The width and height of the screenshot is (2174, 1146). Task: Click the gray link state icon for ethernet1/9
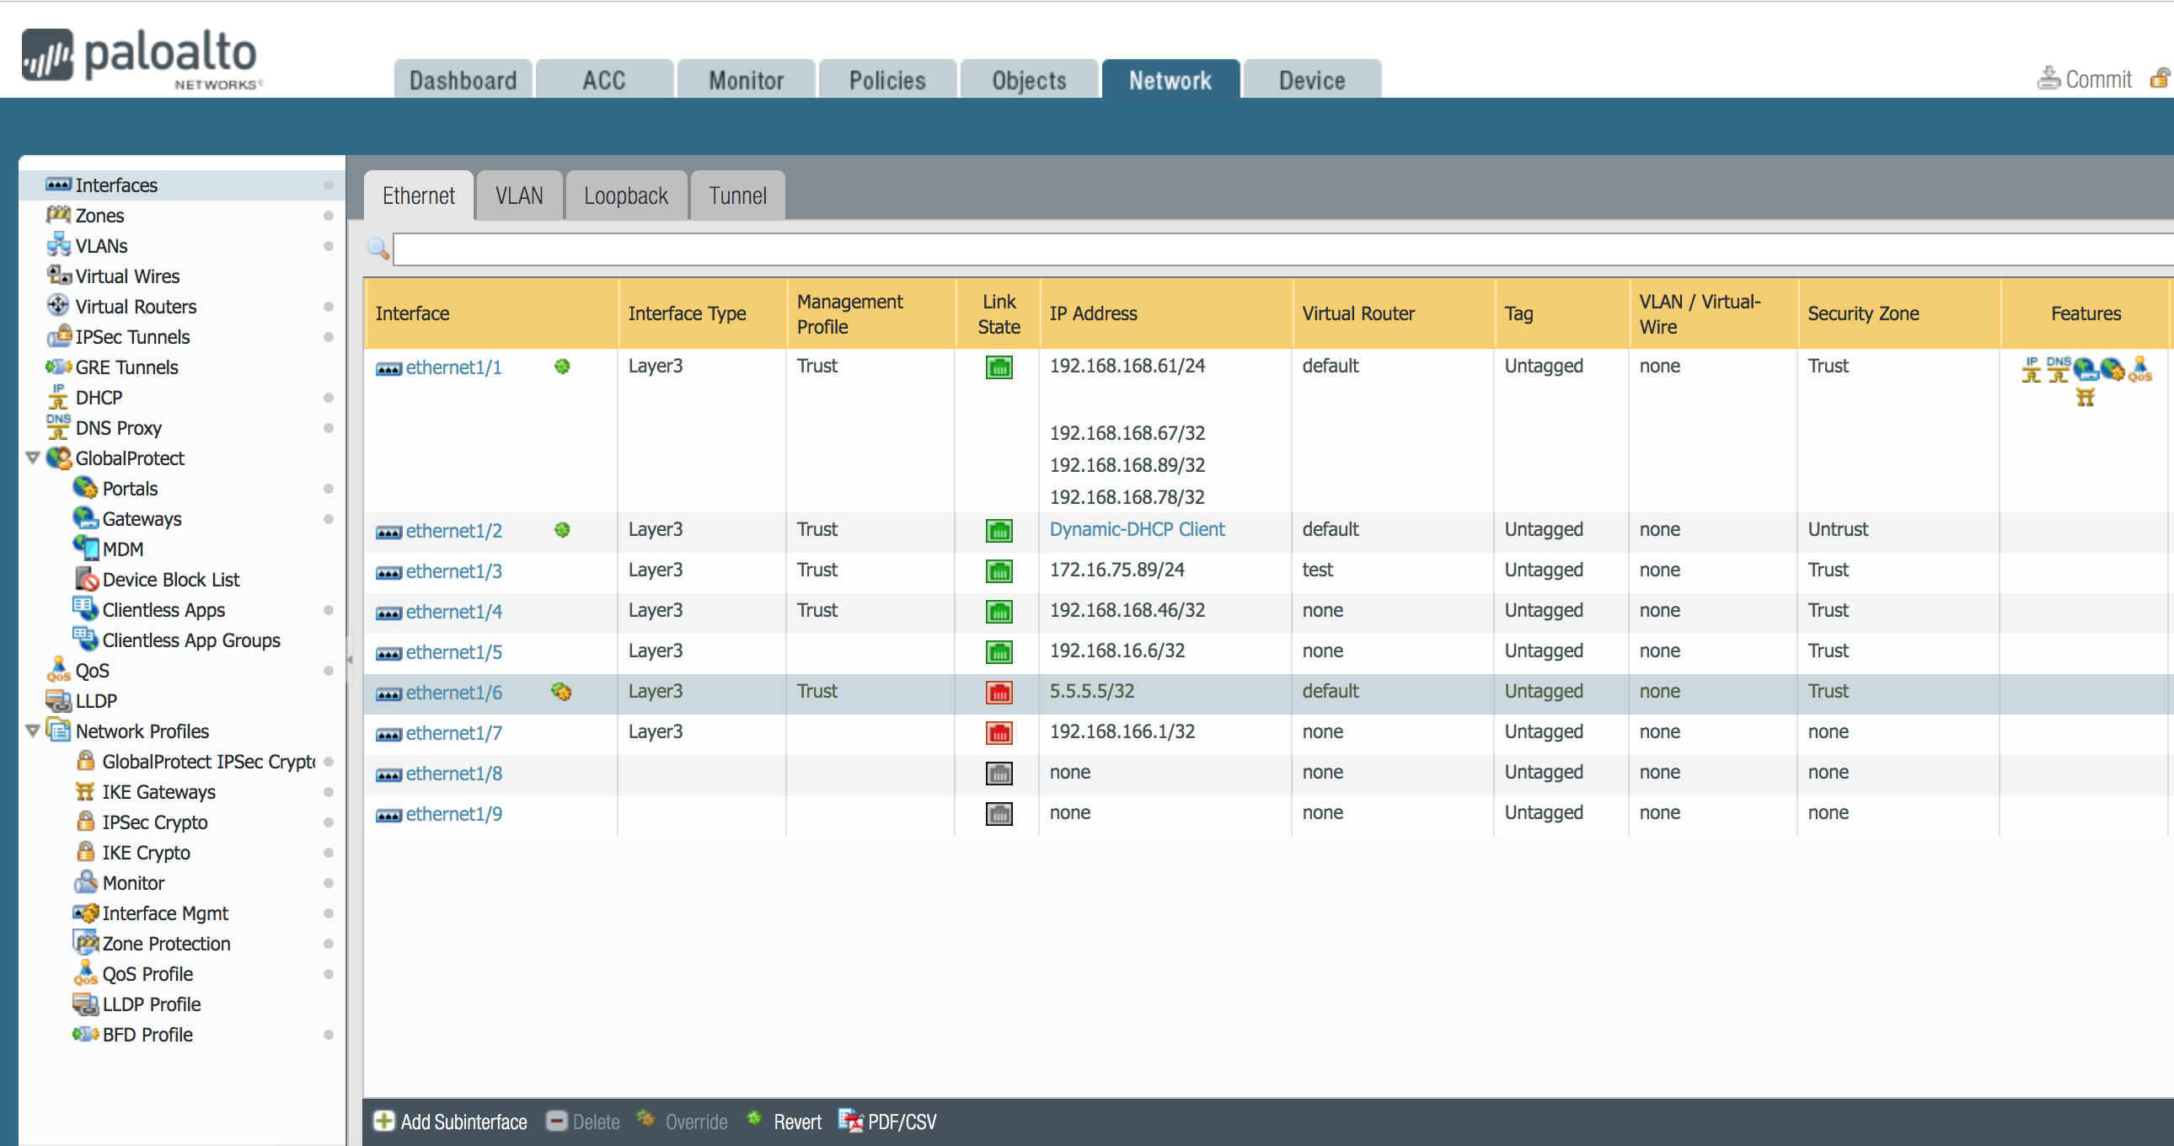999,814
